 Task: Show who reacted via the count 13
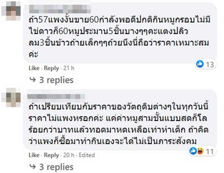coord(210,64)
